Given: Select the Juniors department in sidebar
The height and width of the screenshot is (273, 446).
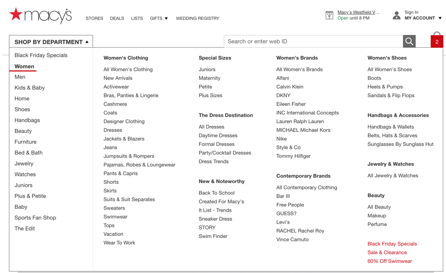Looking at the screenshot, I should (24, 185).
